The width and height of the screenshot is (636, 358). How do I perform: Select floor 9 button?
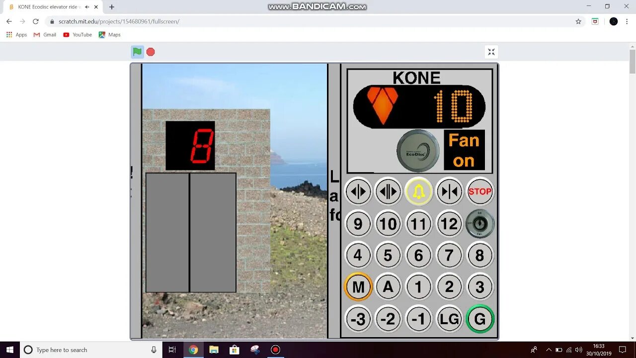[358, 224]
